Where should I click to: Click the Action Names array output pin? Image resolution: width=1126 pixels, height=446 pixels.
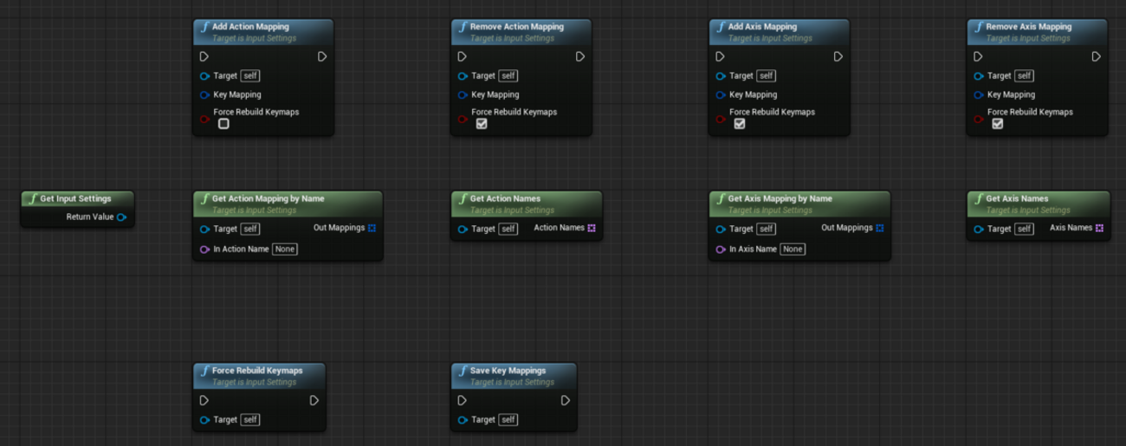click(592, 229)
